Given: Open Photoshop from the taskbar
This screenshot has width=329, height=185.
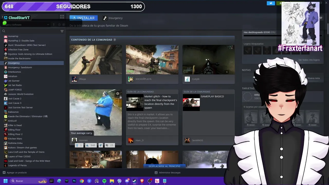Looking at the screenshot, I should tap(74, 181).
